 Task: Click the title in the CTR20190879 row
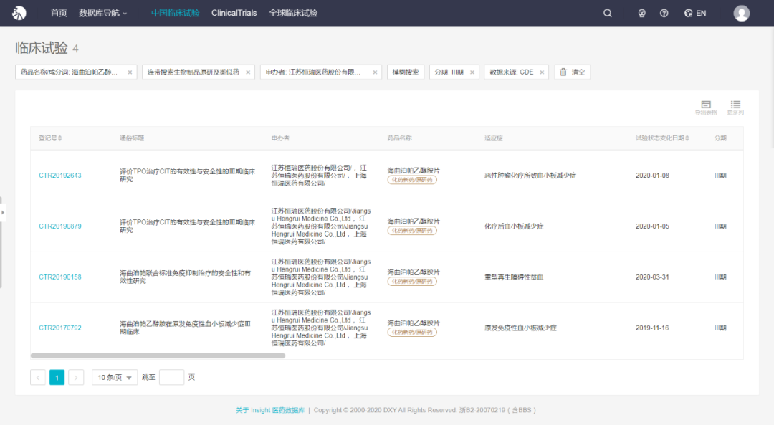click(188, 226)
